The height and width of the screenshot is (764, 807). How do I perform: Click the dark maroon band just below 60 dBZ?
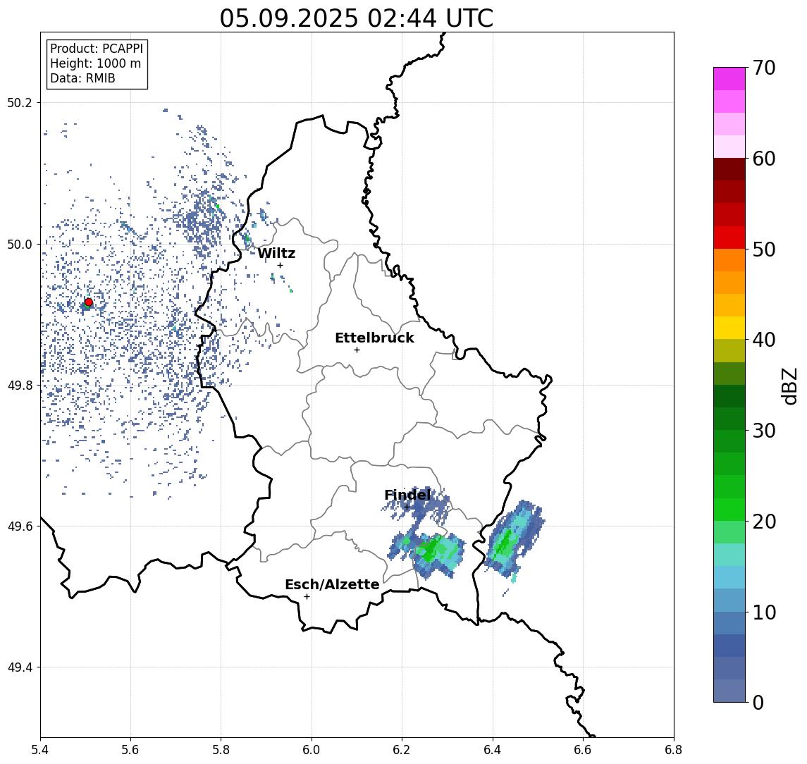pyautogui.click(x=729, y=169)
